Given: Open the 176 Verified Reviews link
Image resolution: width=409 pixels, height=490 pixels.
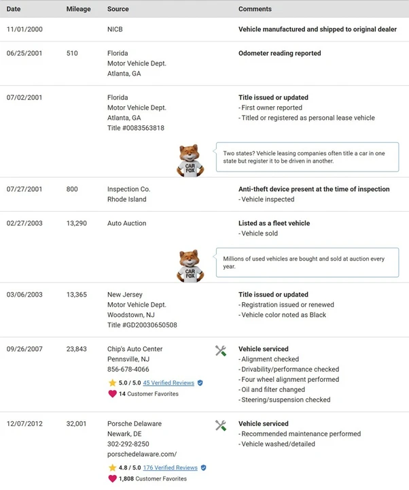Looking at the screenshot, I should point(171,468).
